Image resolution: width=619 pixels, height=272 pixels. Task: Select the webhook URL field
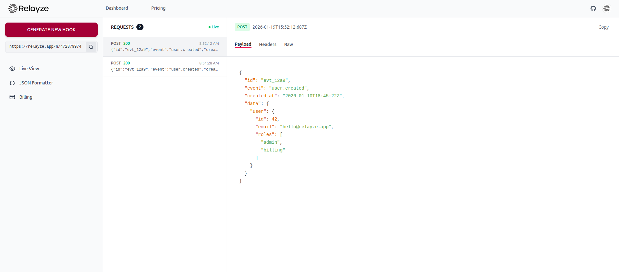pos(45,47)
